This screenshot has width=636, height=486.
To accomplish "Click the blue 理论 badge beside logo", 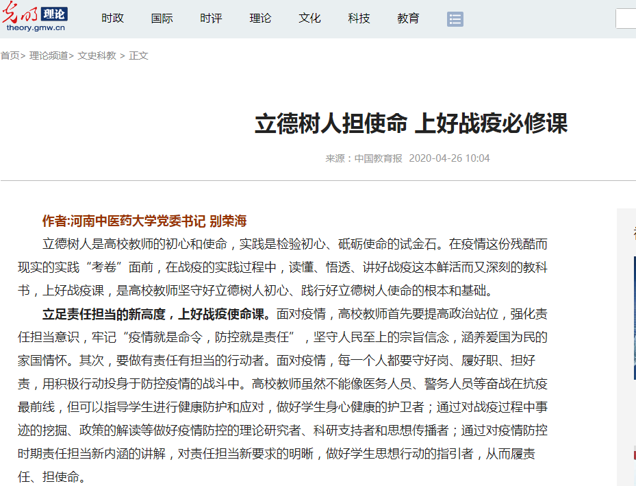I will pyautogui.click(x=54, y=14).
